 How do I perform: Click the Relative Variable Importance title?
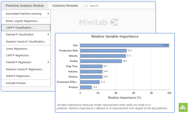tap(115, 37)
